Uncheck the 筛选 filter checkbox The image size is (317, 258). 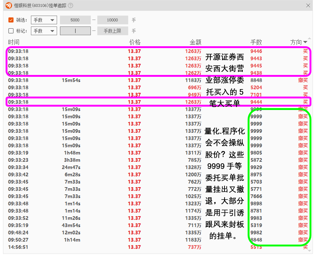point(11,20)
